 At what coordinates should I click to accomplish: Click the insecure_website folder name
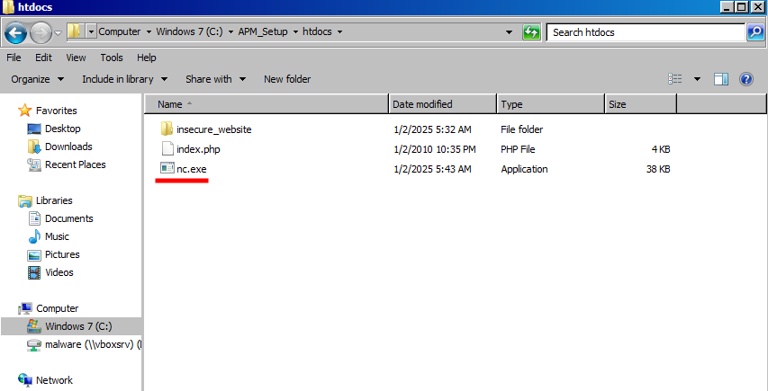pyautogui.click(x=214, y=129)
